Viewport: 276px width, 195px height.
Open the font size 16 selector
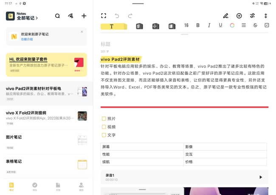click(186, 26)
